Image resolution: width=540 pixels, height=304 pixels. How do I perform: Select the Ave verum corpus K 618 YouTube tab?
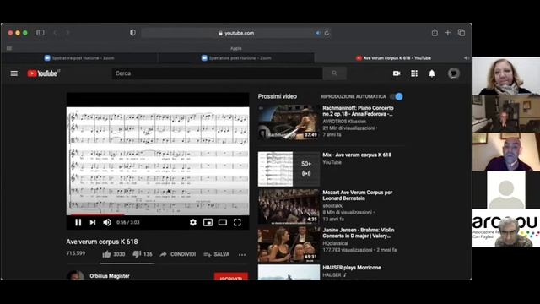[393, 58]
